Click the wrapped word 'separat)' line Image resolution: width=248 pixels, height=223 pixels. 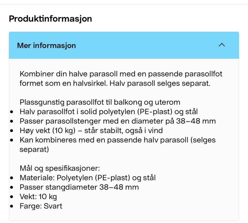tap(34, 150)
